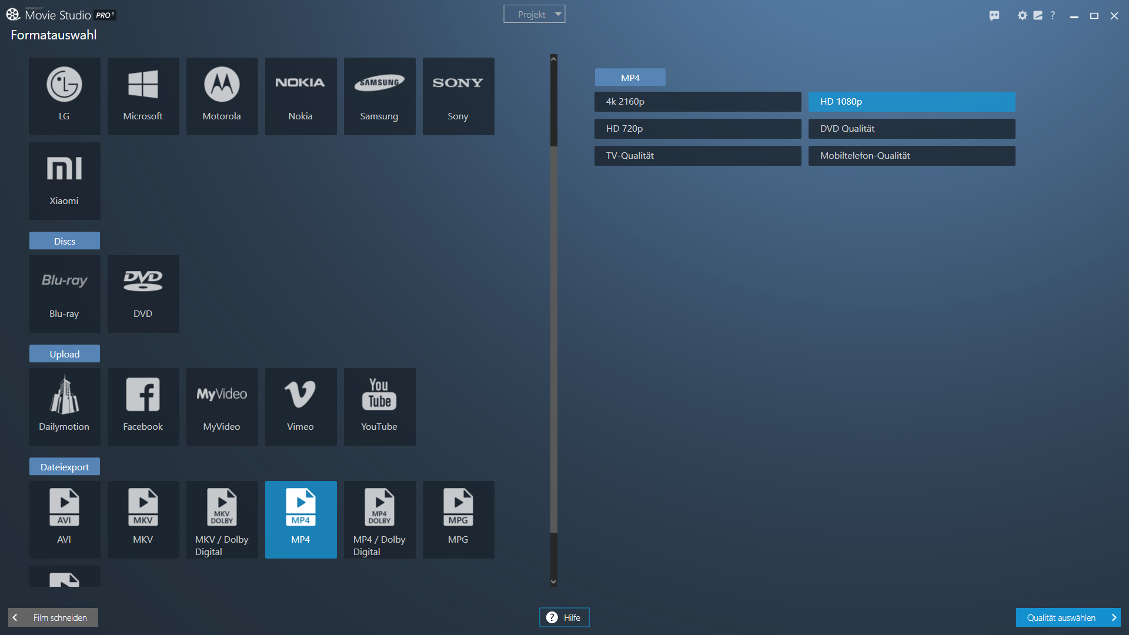1129x635 pixels.
Task: Open the settings gear icon
Action: tap(1022, 15)
